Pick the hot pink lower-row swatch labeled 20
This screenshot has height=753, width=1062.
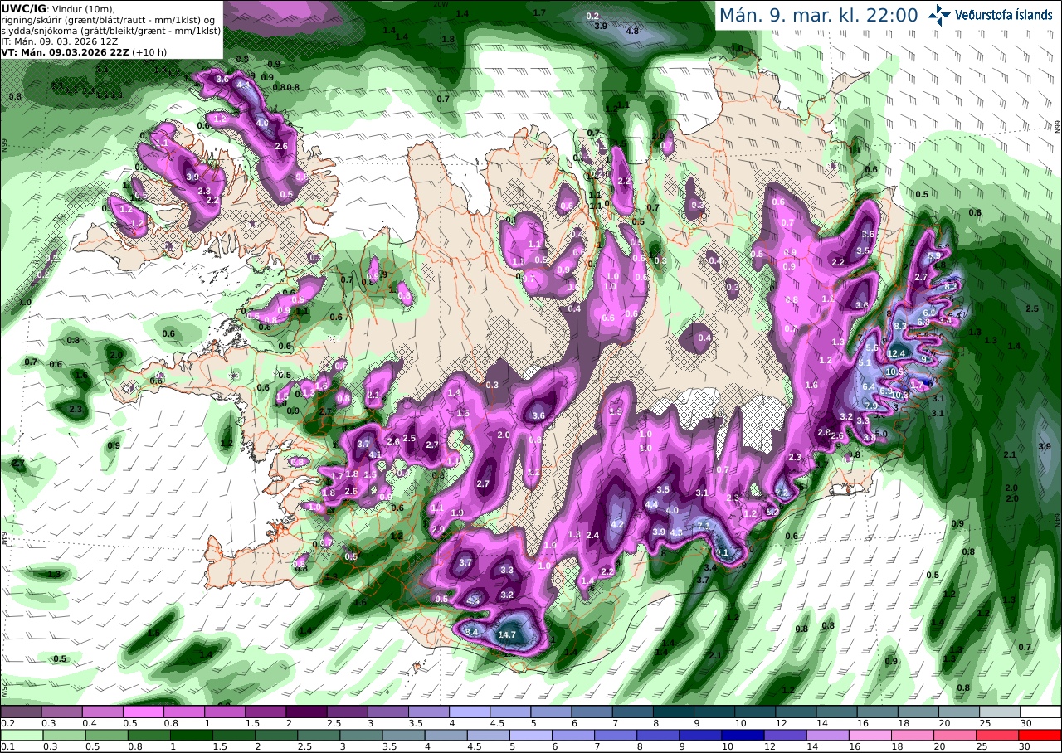[x=956, y=735]
